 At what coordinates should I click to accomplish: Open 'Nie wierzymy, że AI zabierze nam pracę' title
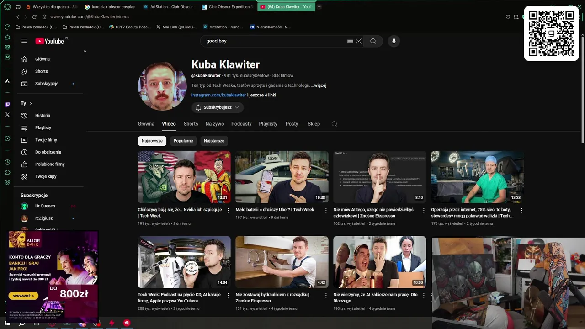[376, 297]
